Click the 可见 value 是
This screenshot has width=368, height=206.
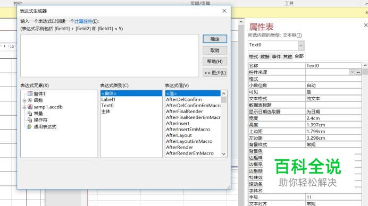click(x=333, y=92)
